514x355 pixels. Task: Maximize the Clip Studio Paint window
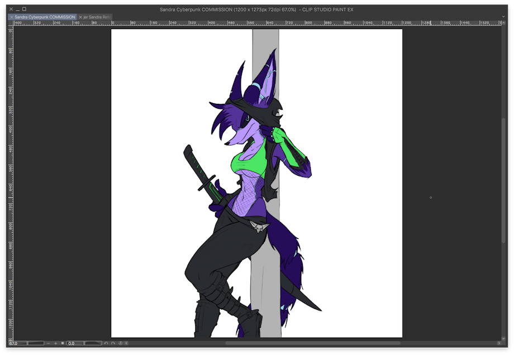24,9
